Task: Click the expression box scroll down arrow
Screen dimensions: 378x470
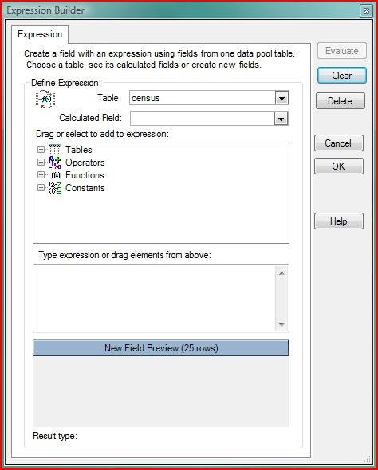Action: [282, 325]
